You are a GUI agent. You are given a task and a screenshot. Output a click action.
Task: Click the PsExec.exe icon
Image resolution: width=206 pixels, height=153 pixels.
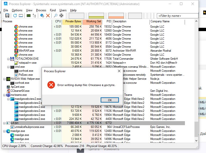point(16,75)
